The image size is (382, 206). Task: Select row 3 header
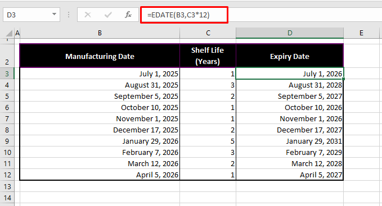click(x=7, y=74)
